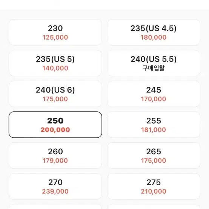Image resolution: width=209 pixels, height=209 pixels.
Task: Select size 230 option
Action: tap(55, 32)
